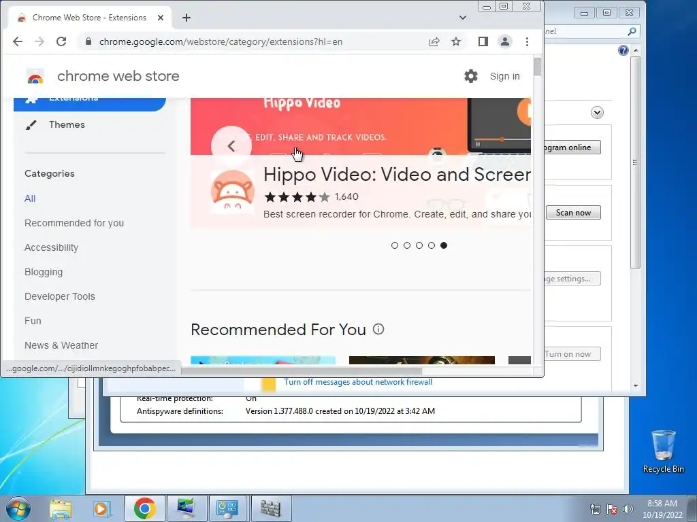Screen dimensions: 697x522
Task: Open the Chrome tab search chevron
Action: [463, 18]
